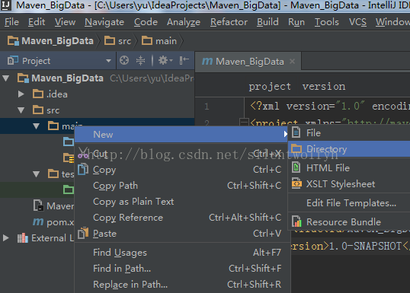Screen dimensions: 410x293
Task: Select the HTML File icon in submenu
Action: 296,167
